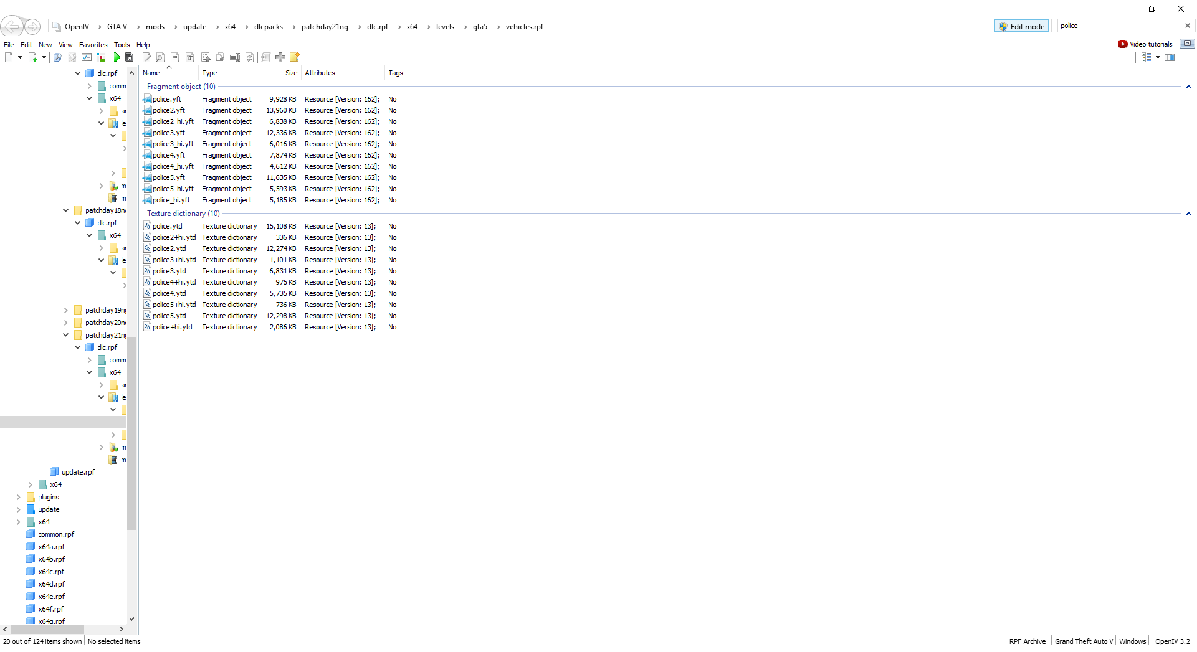Open the view layout dropdown arrow
The width and height of the screenshot is (1197, 652).
click(x=1158, y=57)
